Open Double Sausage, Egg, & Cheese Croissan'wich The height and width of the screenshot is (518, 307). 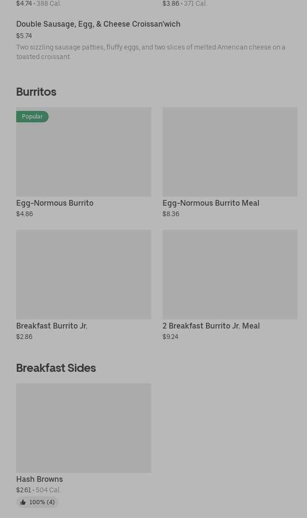(x=98, y=24)
